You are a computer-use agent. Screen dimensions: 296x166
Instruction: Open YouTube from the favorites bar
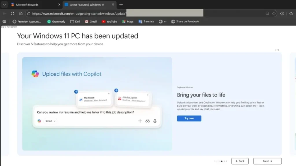109,21
